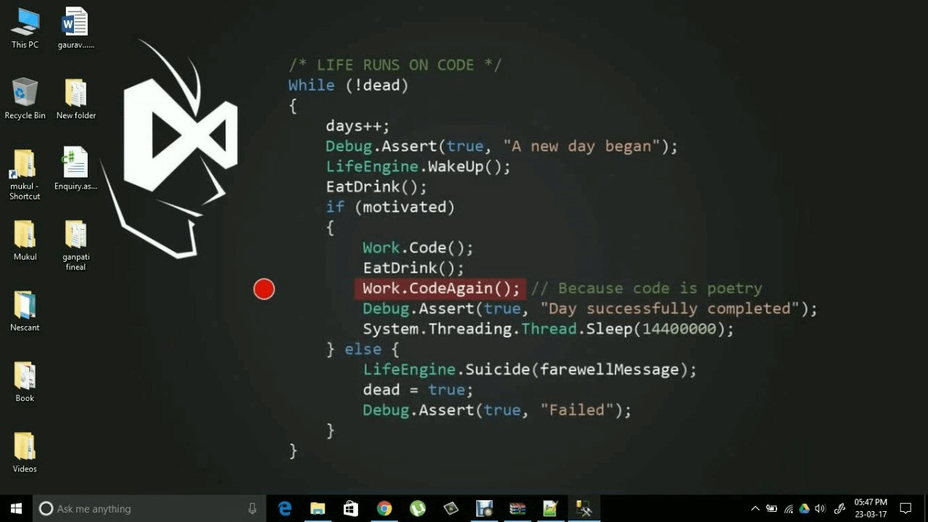Open the taskbar app left of the film-strip media icon
The height and width of the screenshot is (522, 928).
click(451, 508)
